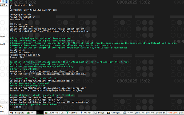Click '/: 73%' disk usage entry
This screenshot has width=184, height=115.
click(x=130, y=113)
